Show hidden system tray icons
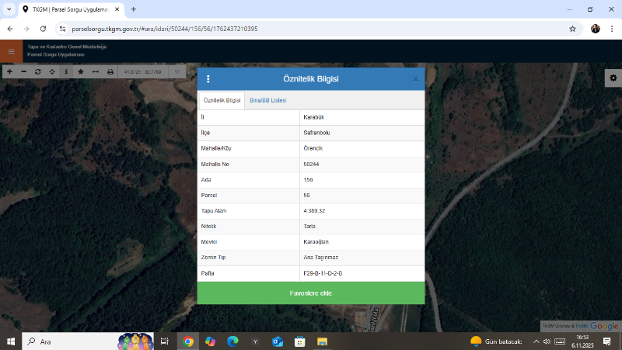 pos(536,341)
